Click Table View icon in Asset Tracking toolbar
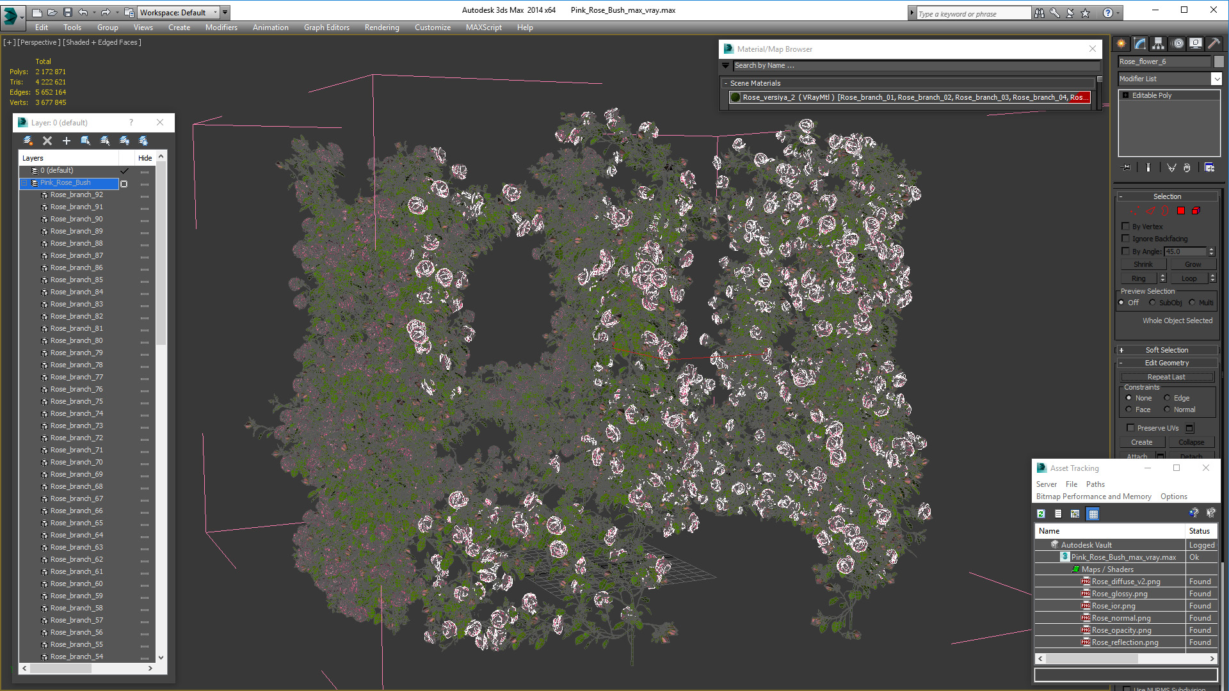This screenshot has width=1229, height=691. pyautogui.click(x=1093, y=514)
